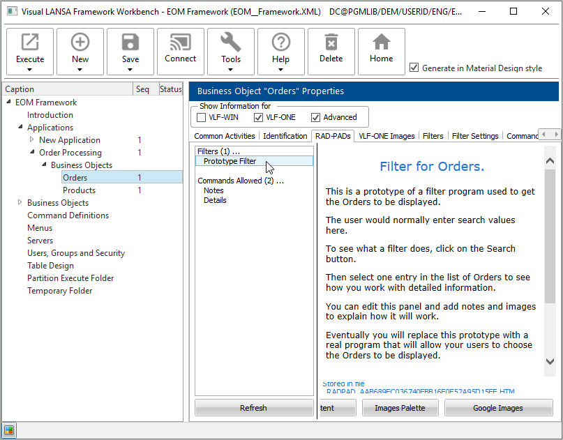Open the Tools wrench icon
563x440 pixels.
[x=231, y=43]
